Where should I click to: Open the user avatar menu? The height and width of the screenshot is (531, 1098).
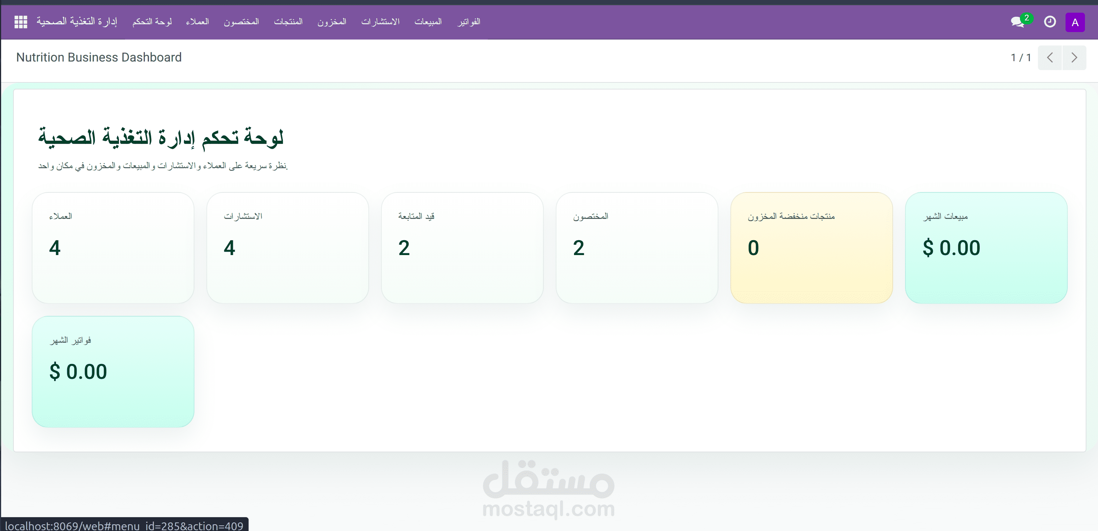click(1074, 22)
